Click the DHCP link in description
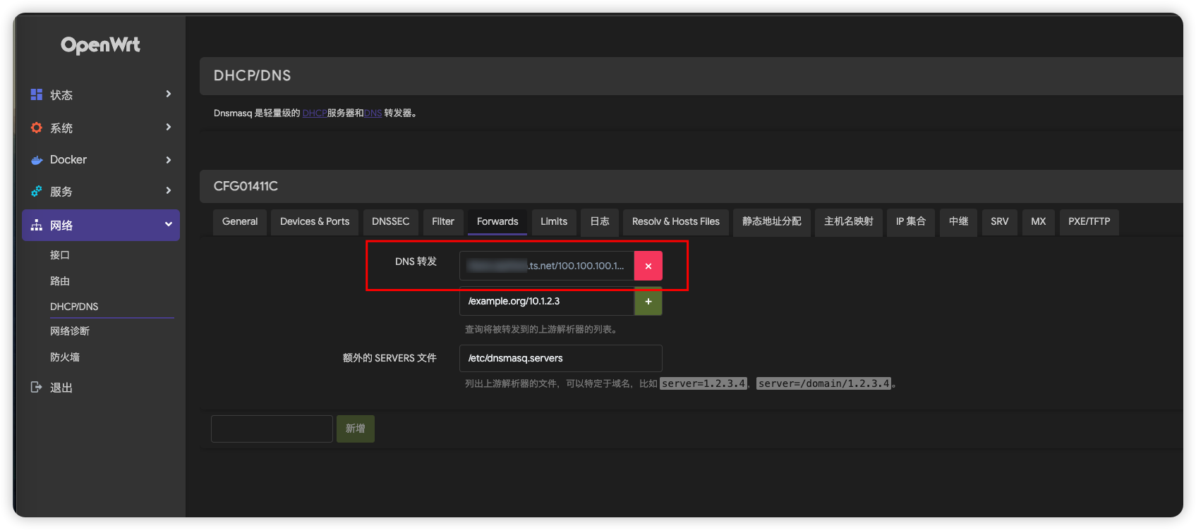The width and height of the screenshot is (1196, 530). coord(314,113)
